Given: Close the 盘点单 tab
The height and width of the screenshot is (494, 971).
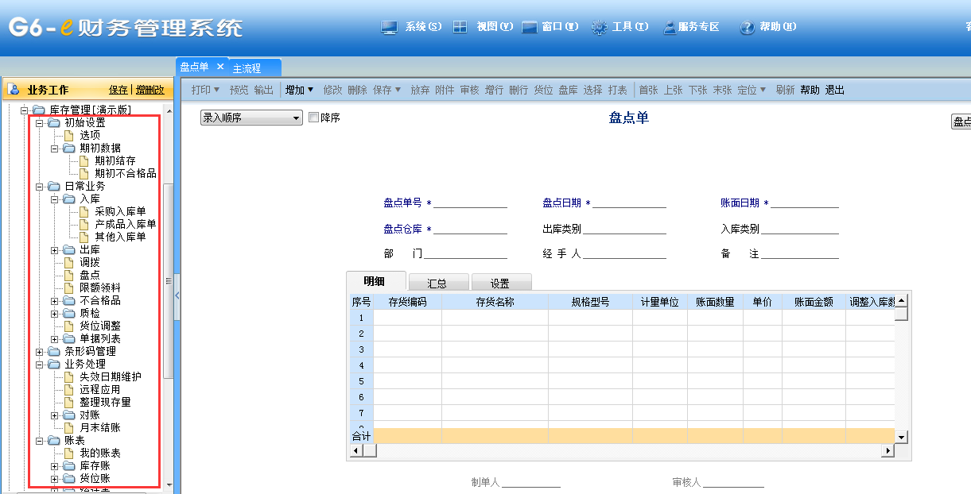Looking at the screenshot, I should tap(220, 68).
